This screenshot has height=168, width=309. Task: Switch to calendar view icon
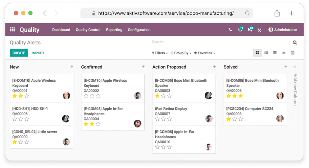292,53
